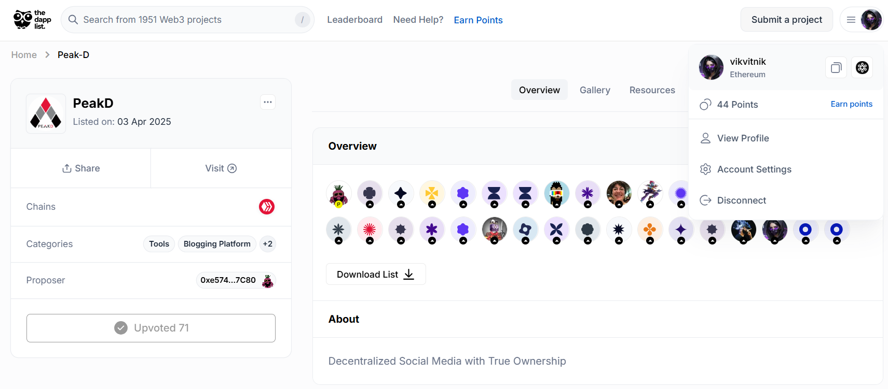Open the red starburst upvoter avatar

pos(370,230)
